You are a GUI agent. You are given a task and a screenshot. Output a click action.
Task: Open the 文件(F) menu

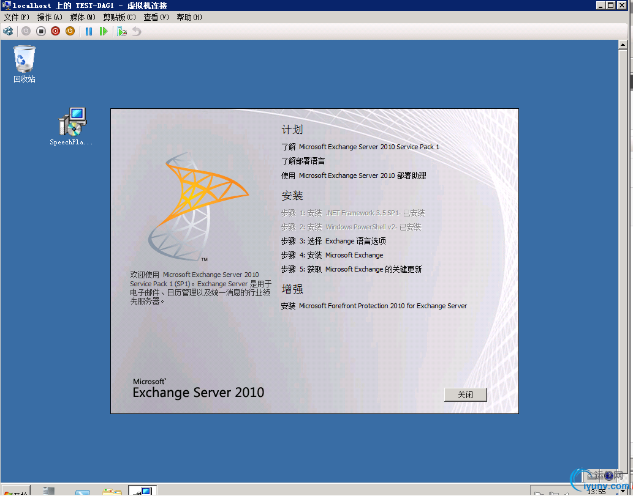pos(17,17)
